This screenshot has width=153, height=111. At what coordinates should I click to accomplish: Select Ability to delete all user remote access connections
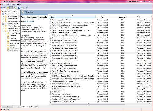[100, 25]
